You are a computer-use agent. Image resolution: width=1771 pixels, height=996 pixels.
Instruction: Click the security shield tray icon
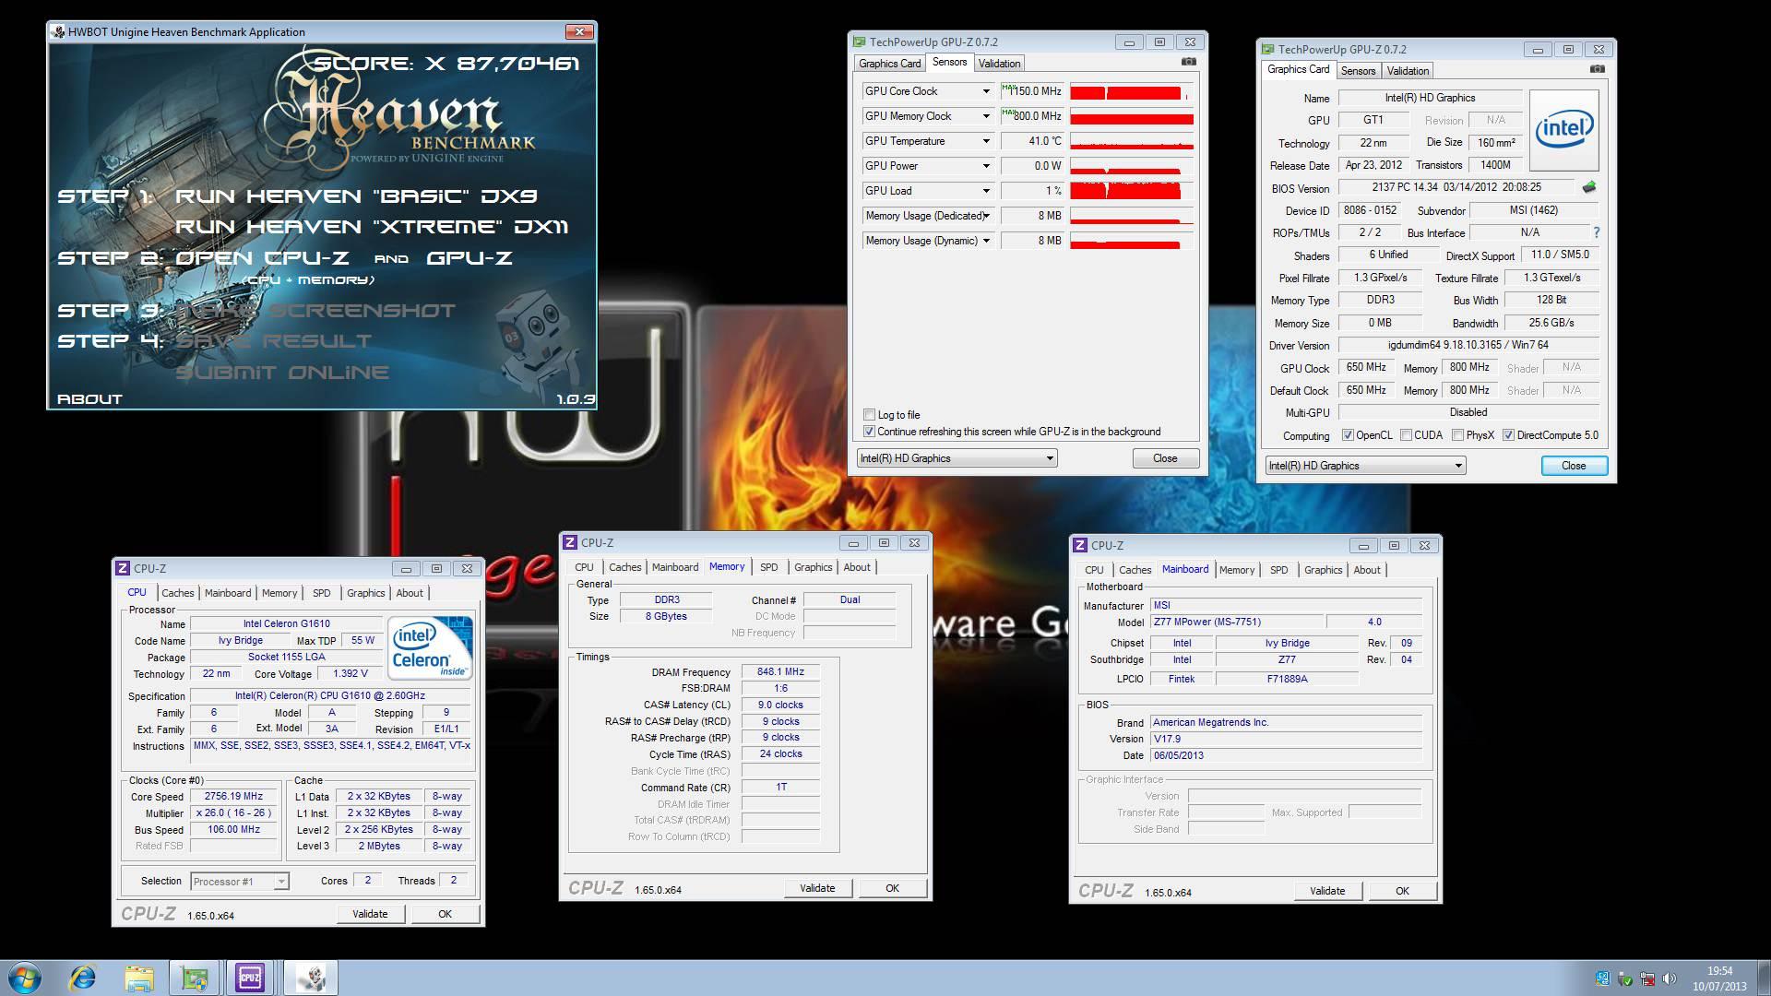coord(1625,978)
